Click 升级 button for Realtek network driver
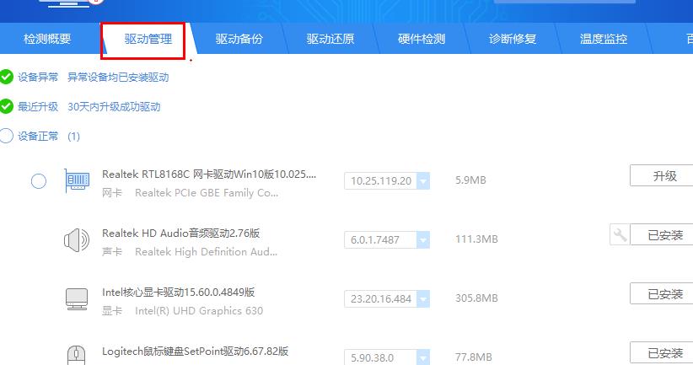Image resolution: width=693 pixels, height=365 pixels. pos(664,176)
